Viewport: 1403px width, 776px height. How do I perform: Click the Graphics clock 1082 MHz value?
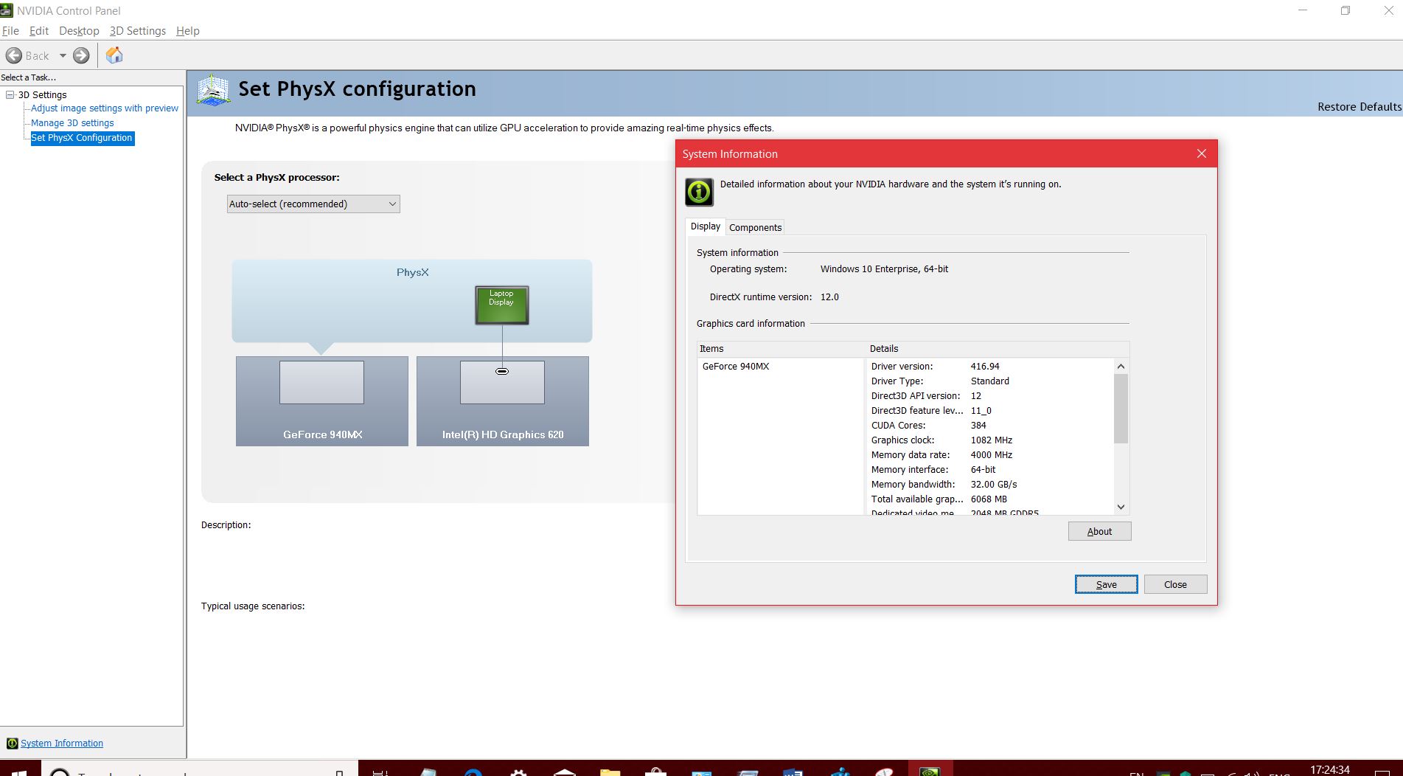992,440
